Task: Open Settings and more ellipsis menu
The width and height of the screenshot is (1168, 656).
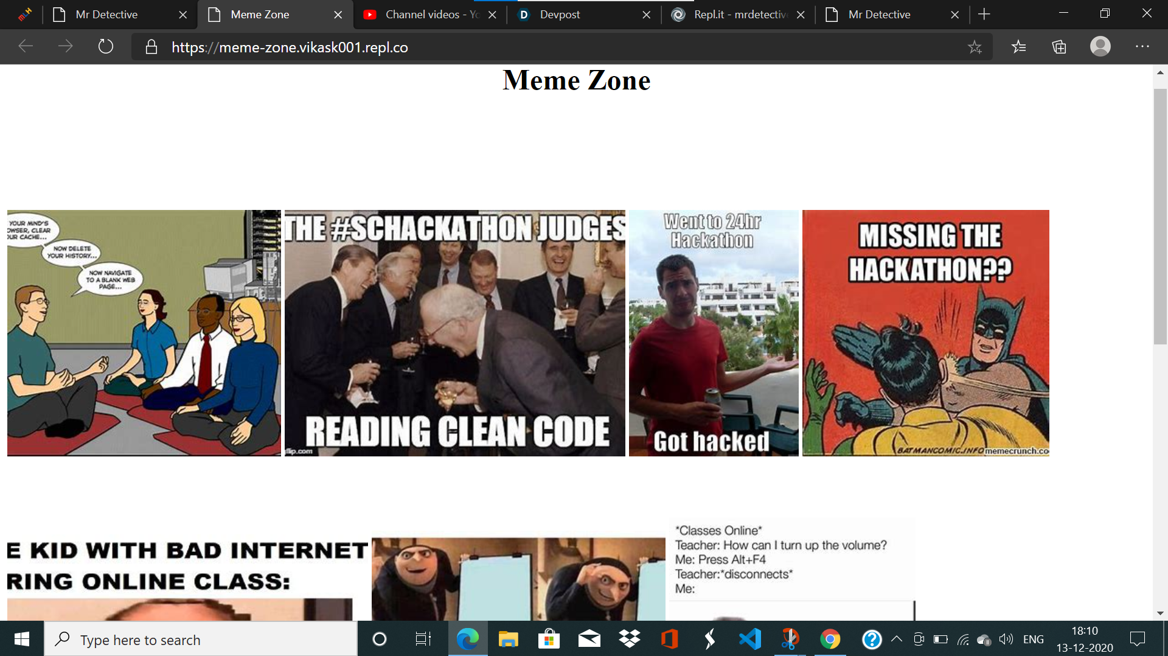Action: [x=1142, y=47]
